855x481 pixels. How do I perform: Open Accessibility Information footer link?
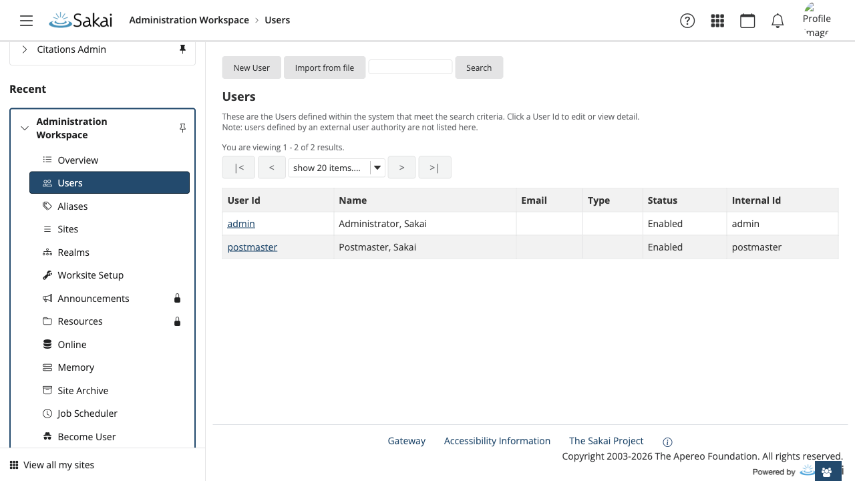(x=498, y=441)
